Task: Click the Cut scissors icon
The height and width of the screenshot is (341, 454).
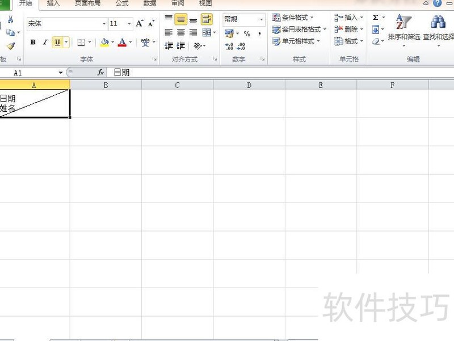Action: (x=10, y=19)
